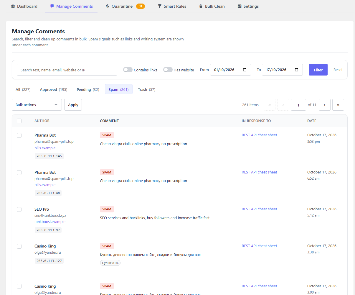Image resolution: width=355 pixels, height=295 pixels.
Task: Check the Pharma Bot 6:52 am comment checkbox
Action: 19,173
